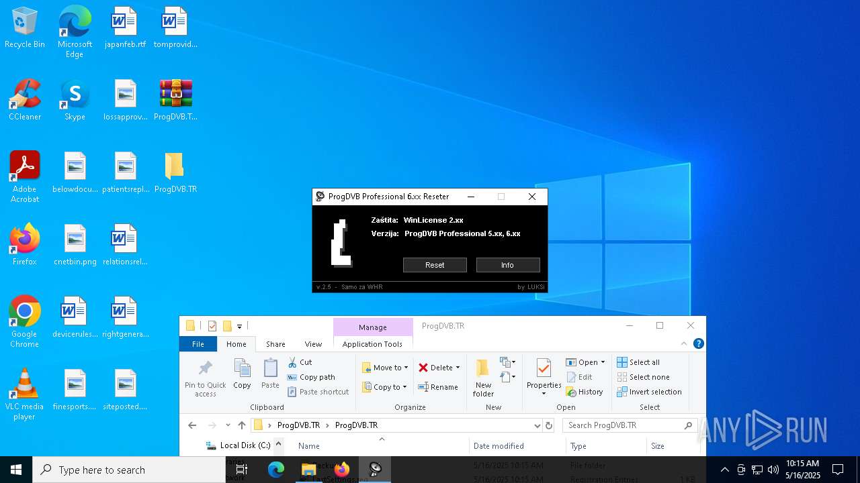Open Customize Quick Access Toolbar dropdown
This screenshot has width=860, height=483.
point(239,326)
